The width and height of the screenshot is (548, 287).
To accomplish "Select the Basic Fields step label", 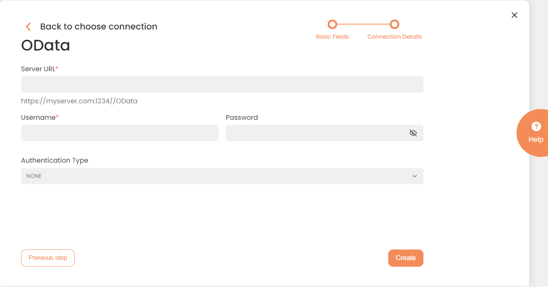I will (332, 37).
